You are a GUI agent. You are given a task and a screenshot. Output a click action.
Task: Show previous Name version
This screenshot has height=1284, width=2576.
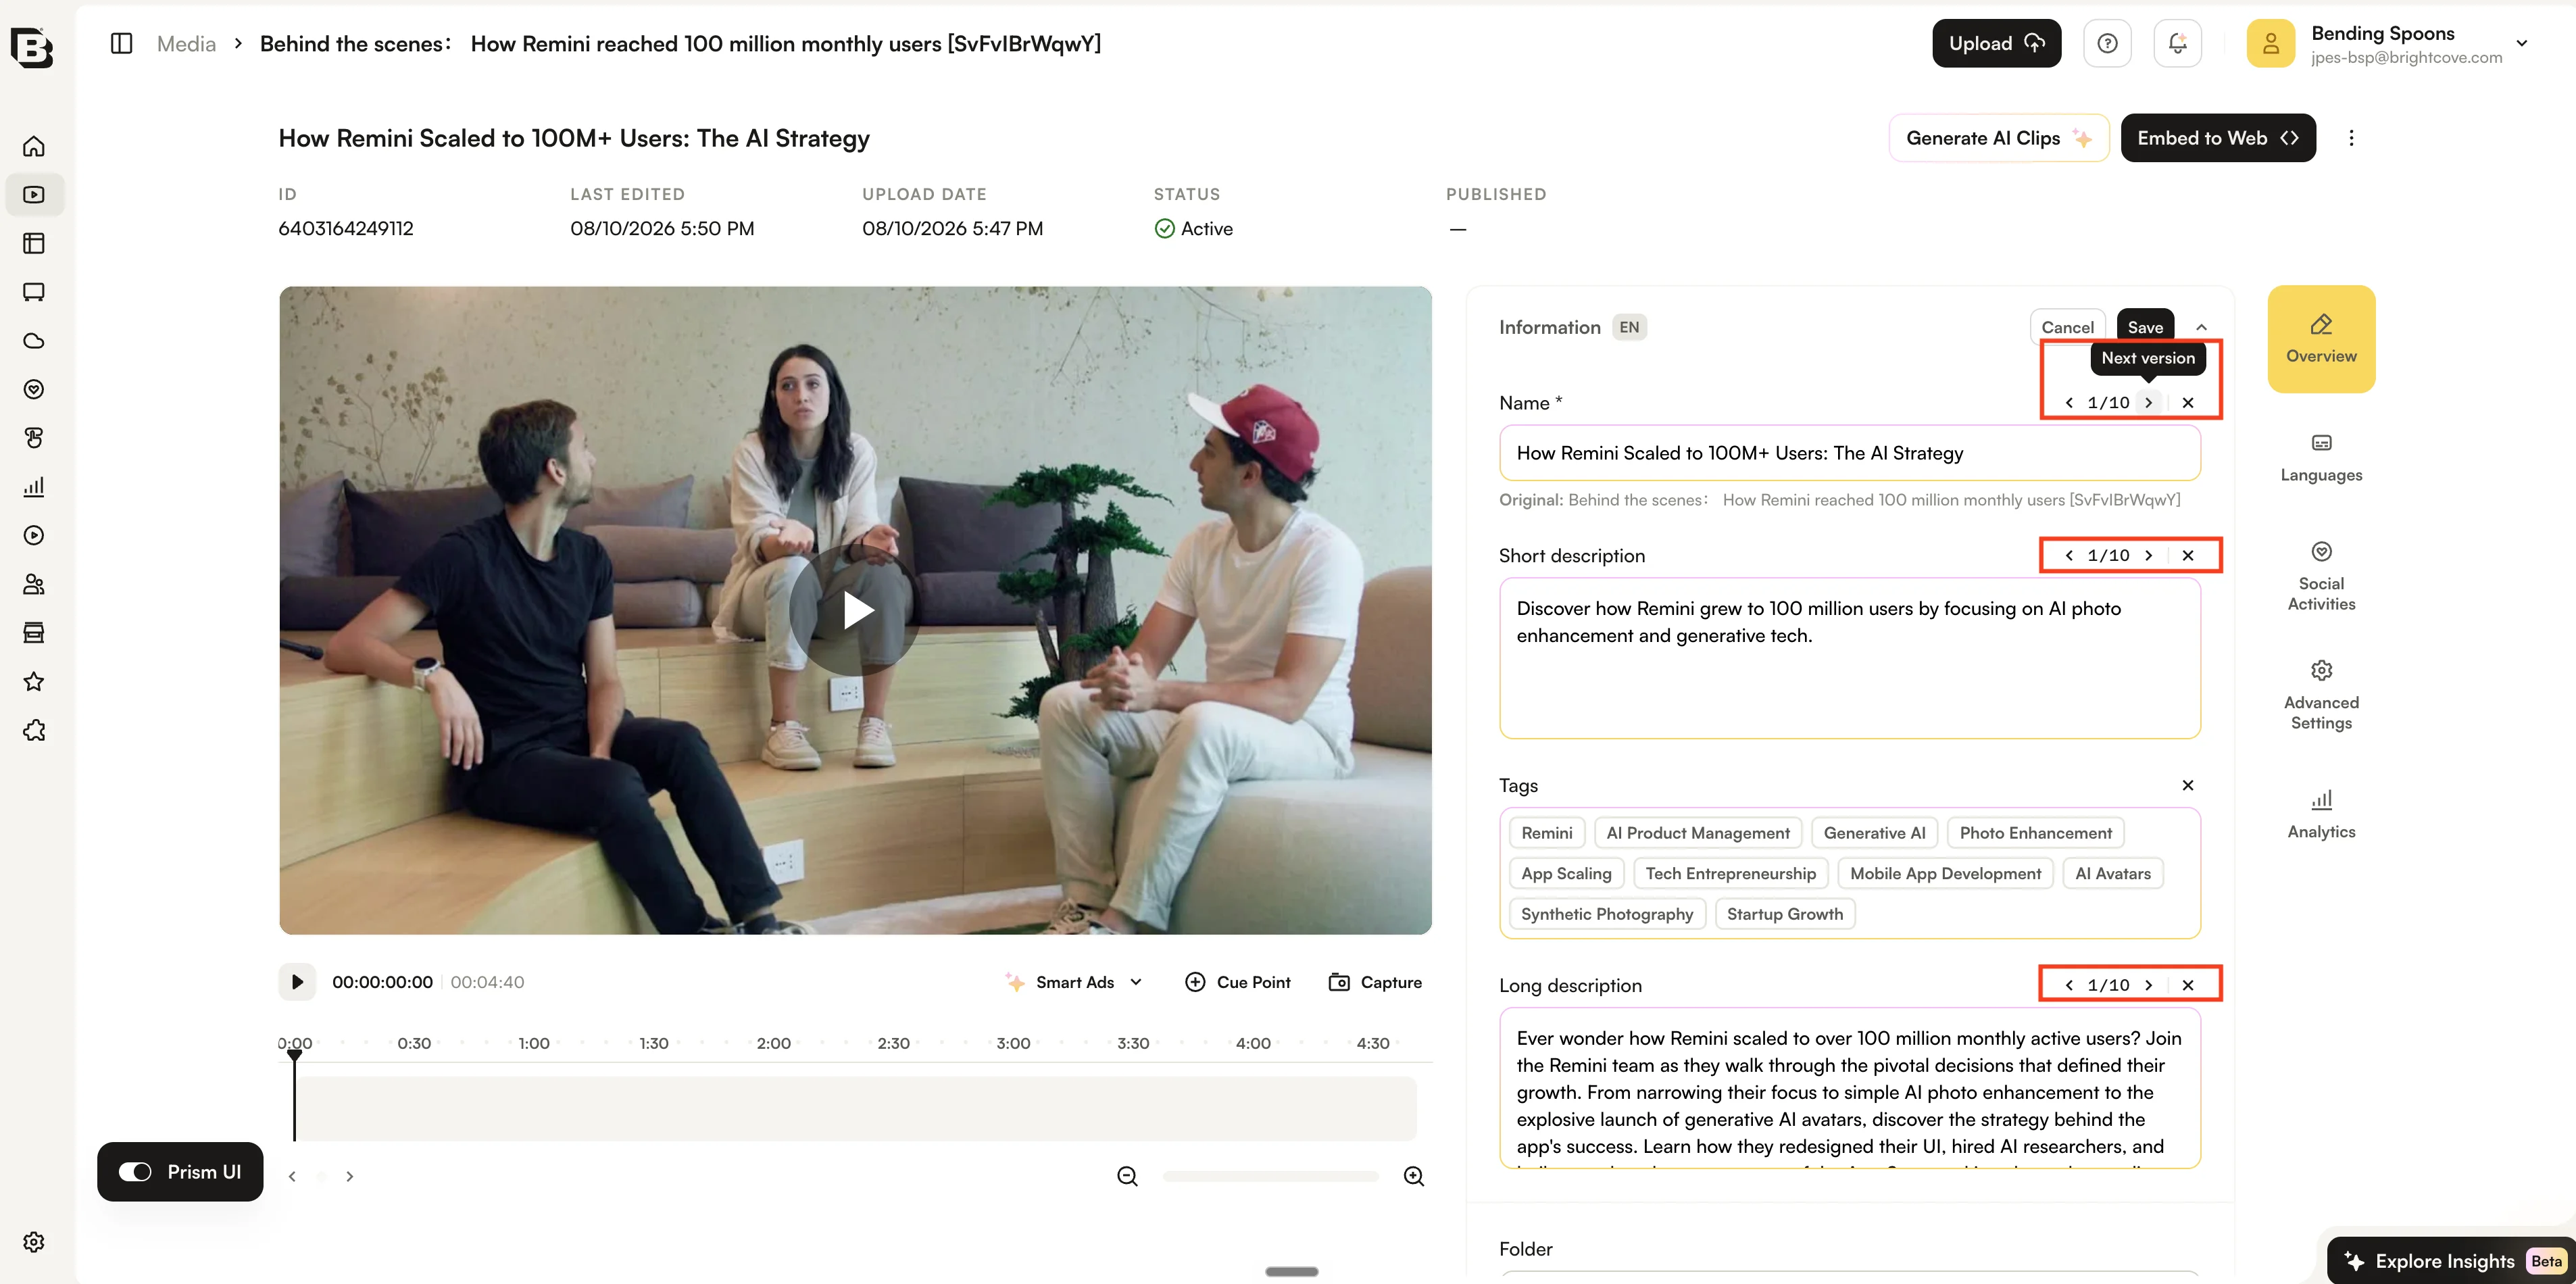2069,403
